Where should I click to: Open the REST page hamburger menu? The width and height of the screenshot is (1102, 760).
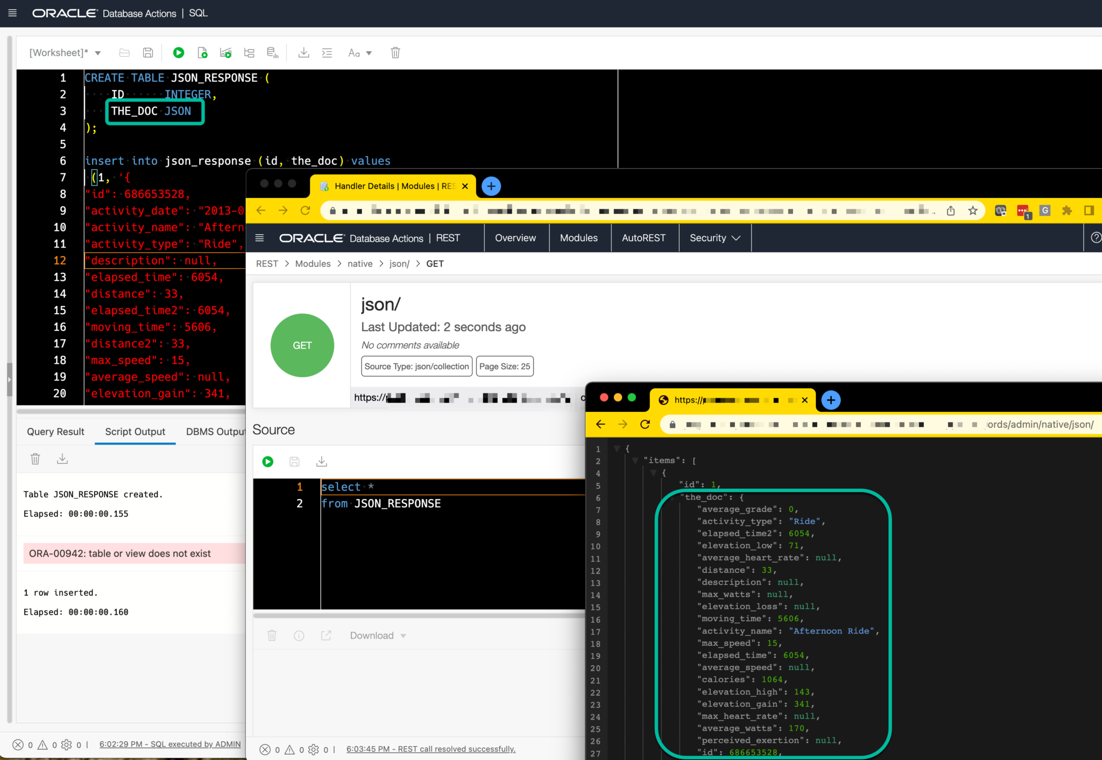tap(259, 238)
